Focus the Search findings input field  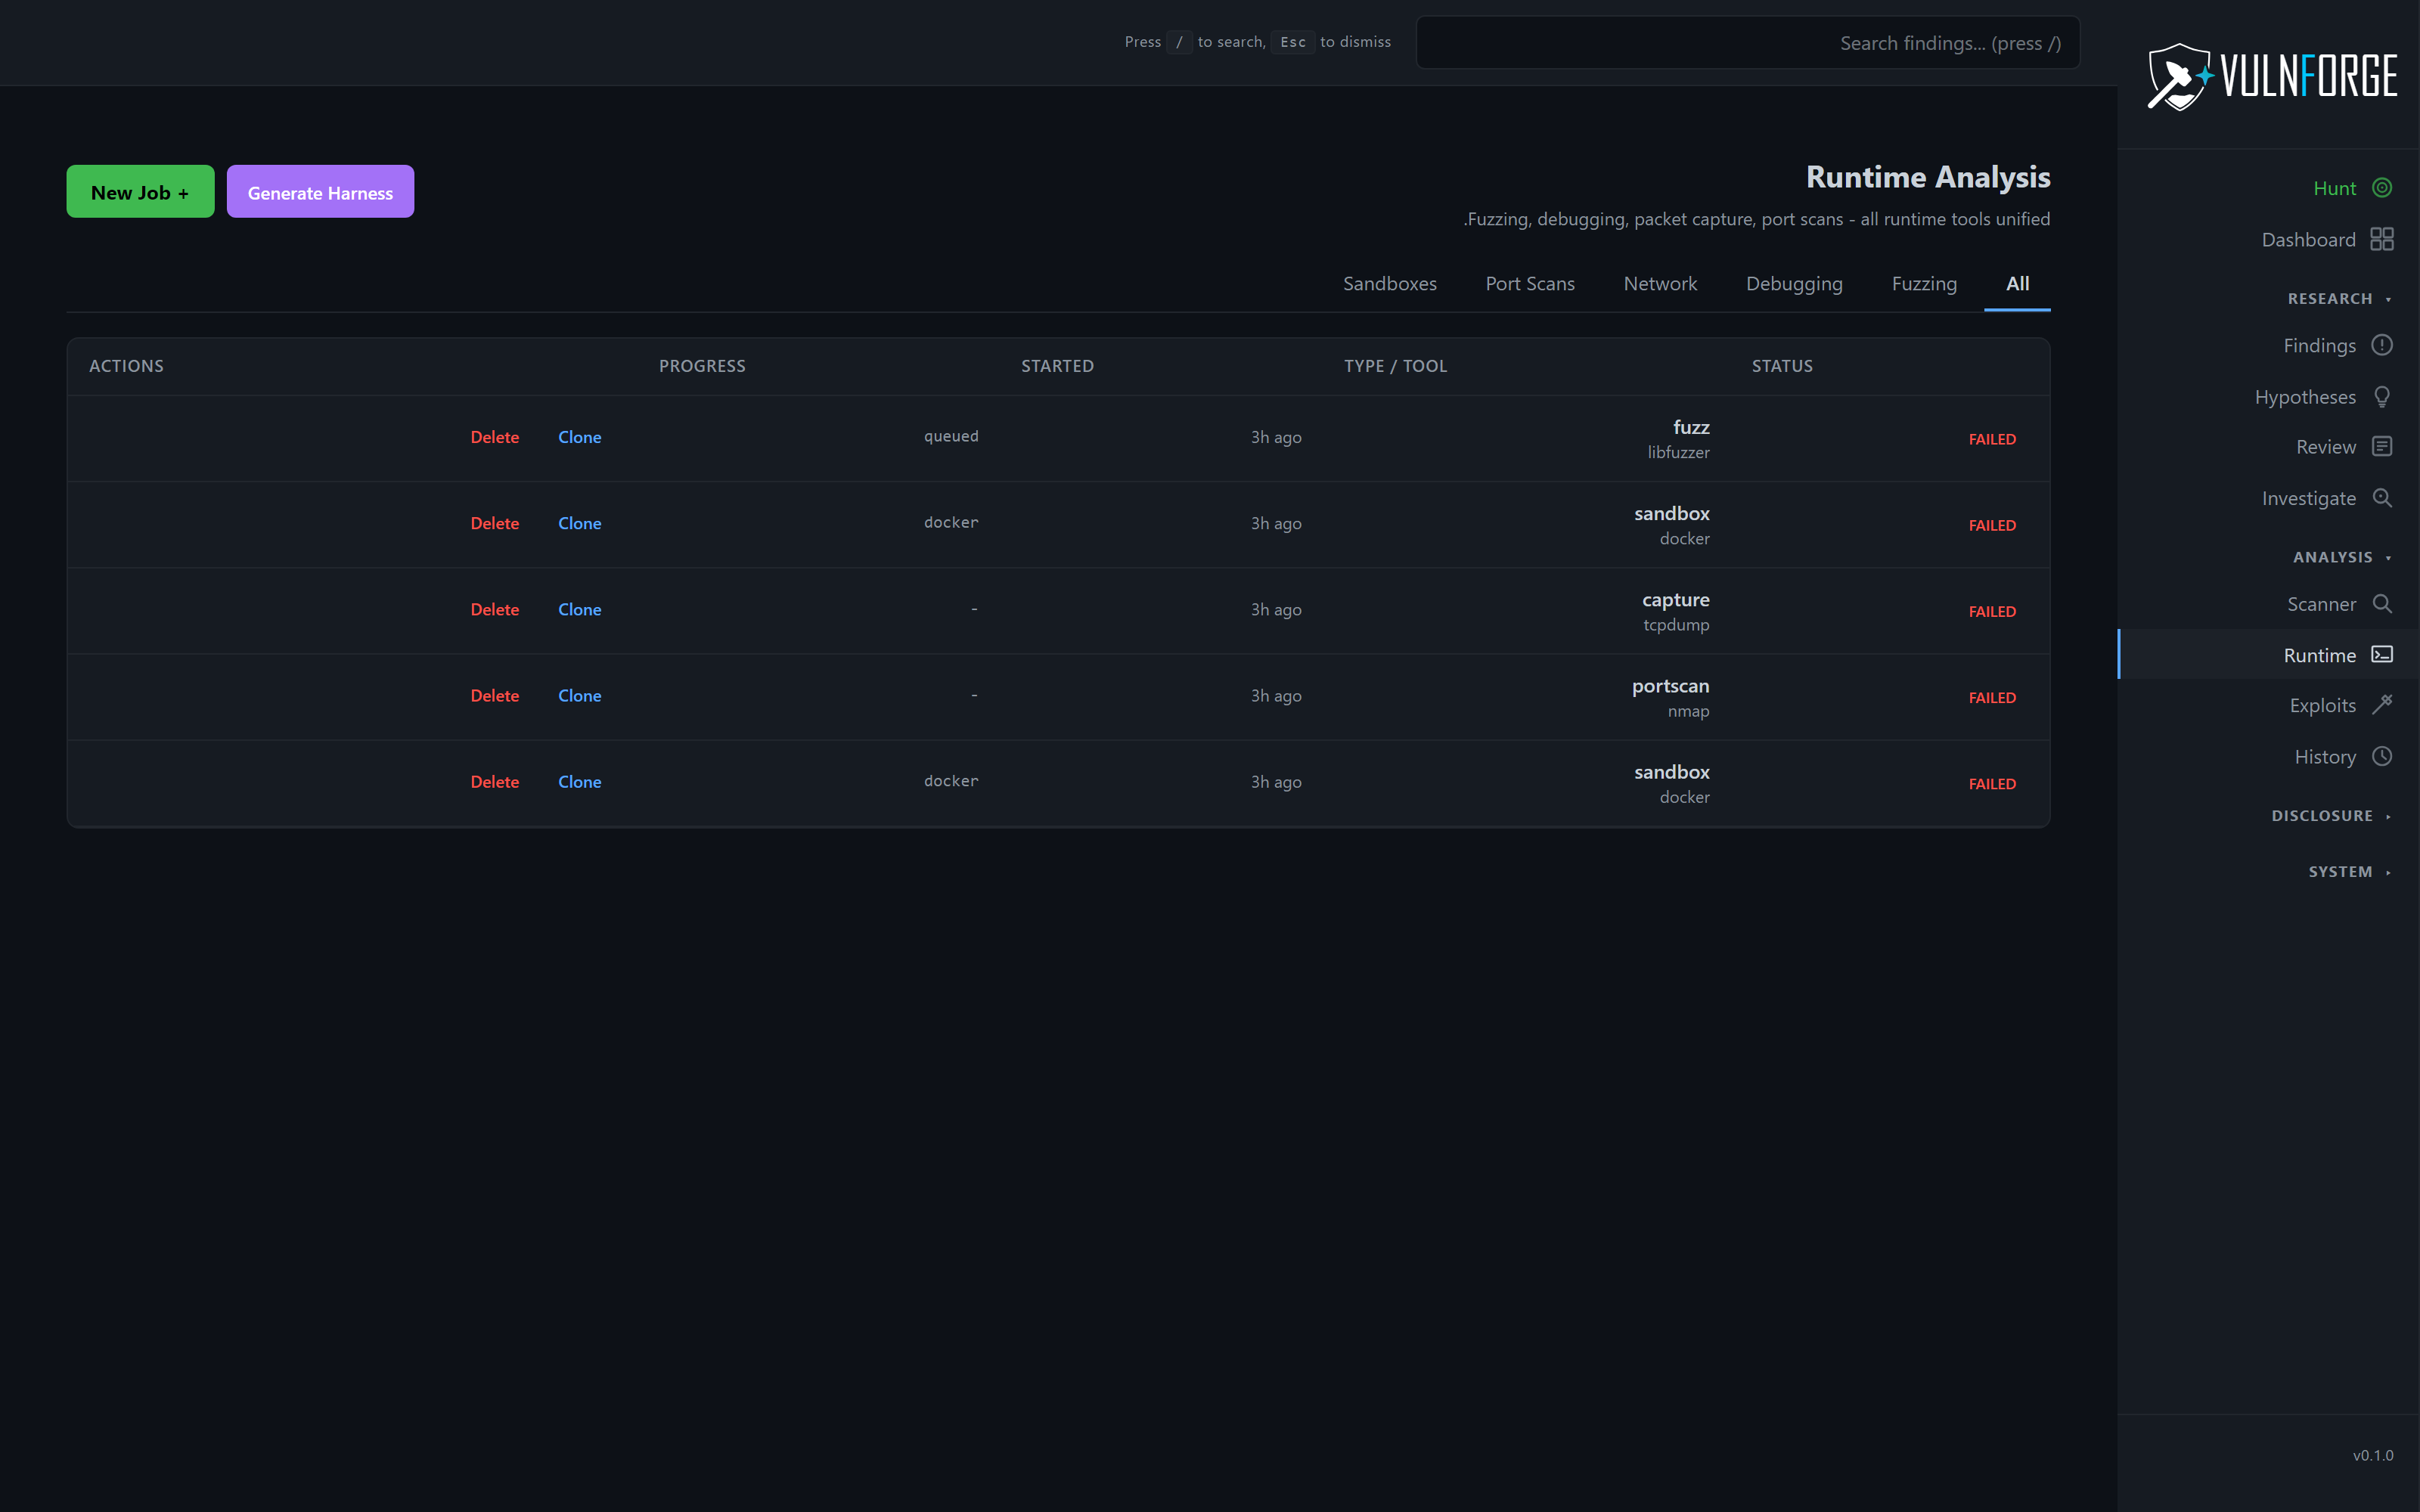(x=1747, y=43)
